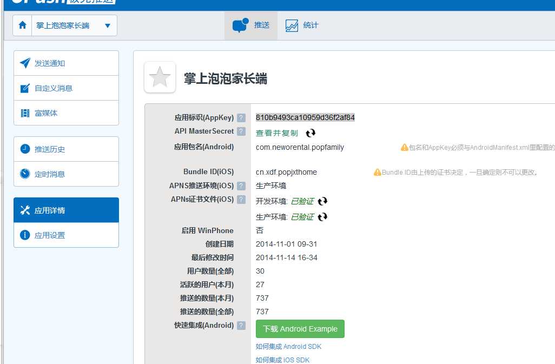555x364 pixels.
Task: Click the 用户数量(全部) value 30
Action: (x=260, y=271)
